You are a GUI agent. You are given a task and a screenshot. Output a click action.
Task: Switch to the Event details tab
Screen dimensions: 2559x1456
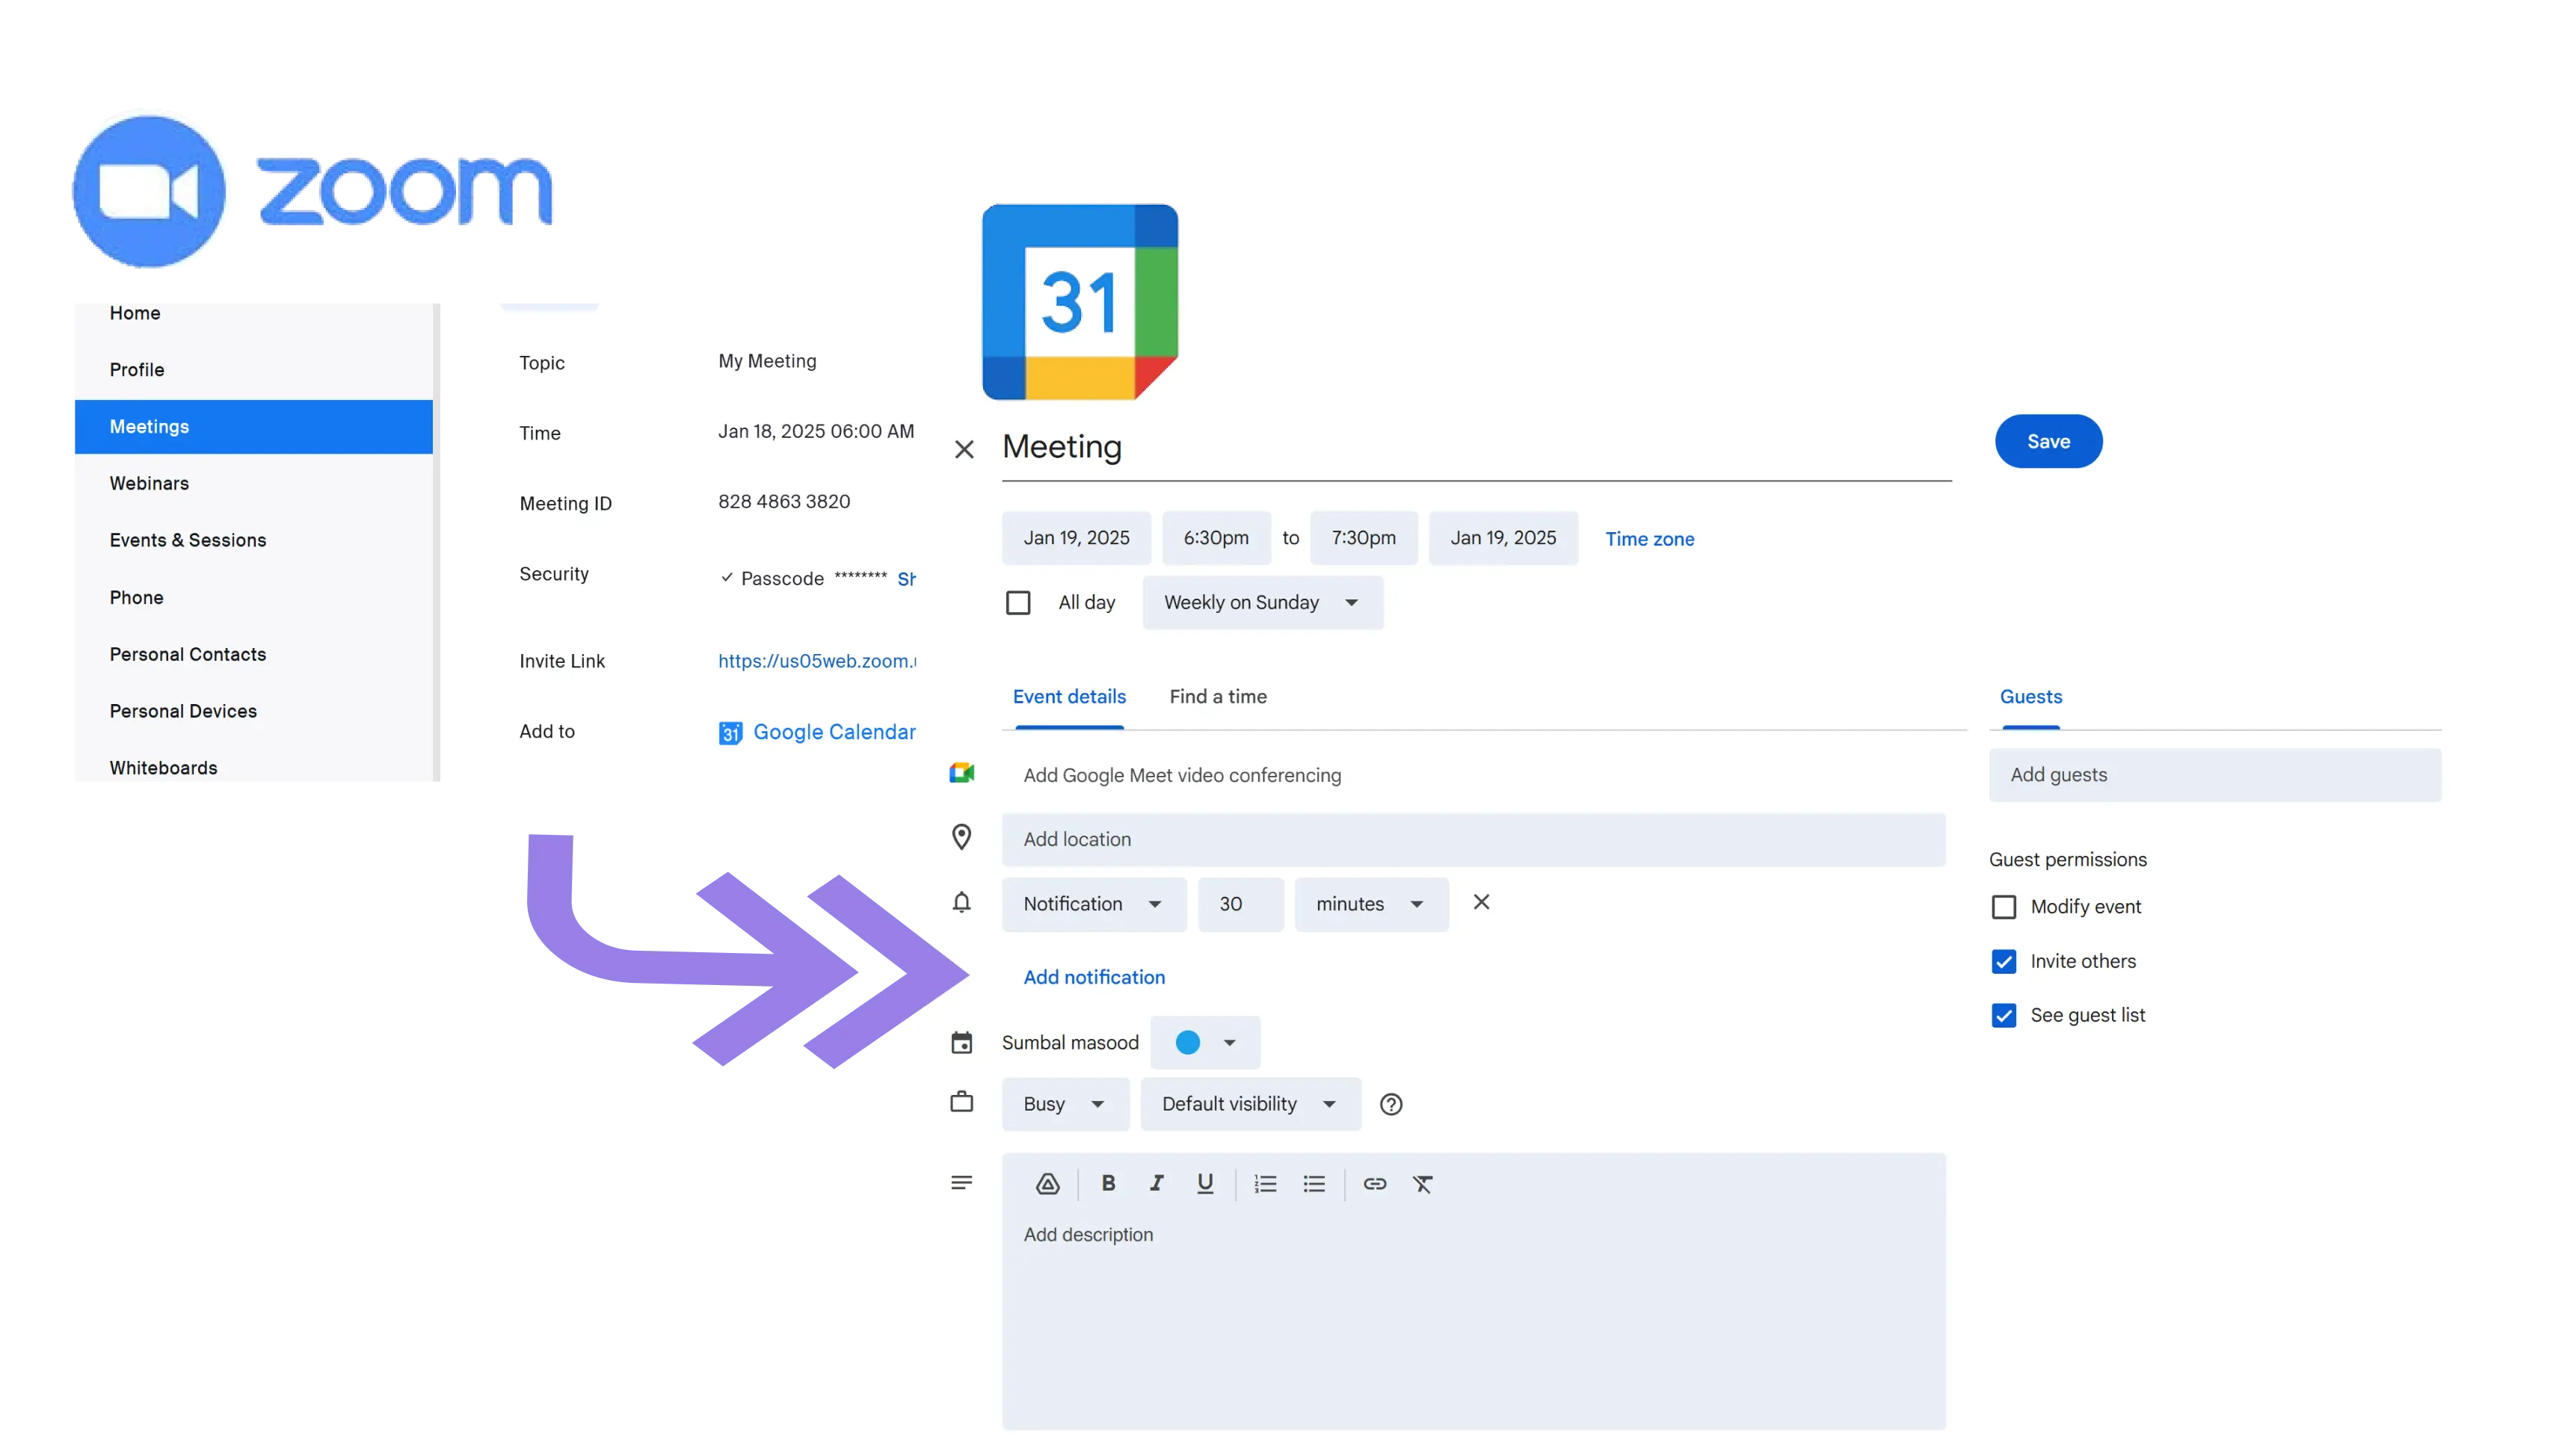[1069, 697]
